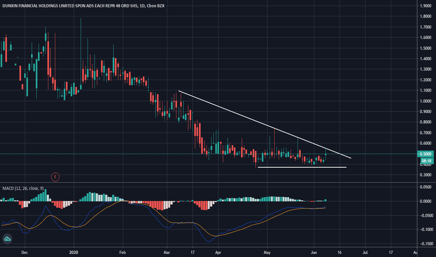Image resolution: width=436 pixels, height=257 pixels.
Task: Click the Apr date label
Action: (x=218, y=252)
